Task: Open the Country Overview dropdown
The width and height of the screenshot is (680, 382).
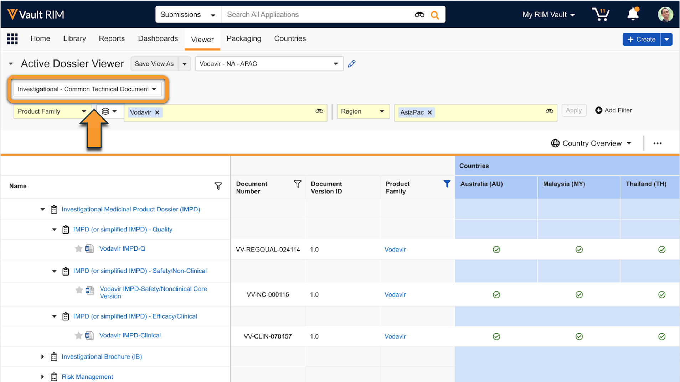Action: (592, 143)
